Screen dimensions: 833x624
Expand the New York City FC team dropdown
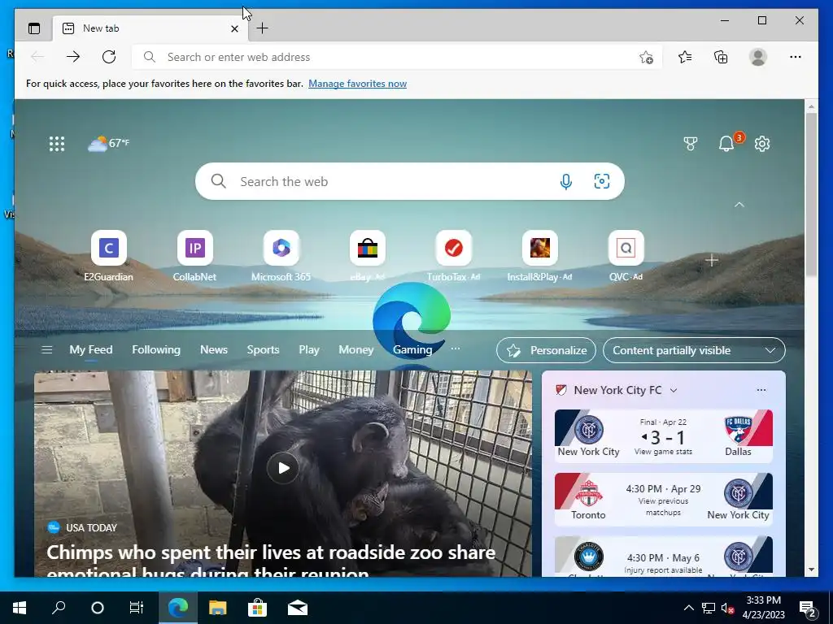674,391
